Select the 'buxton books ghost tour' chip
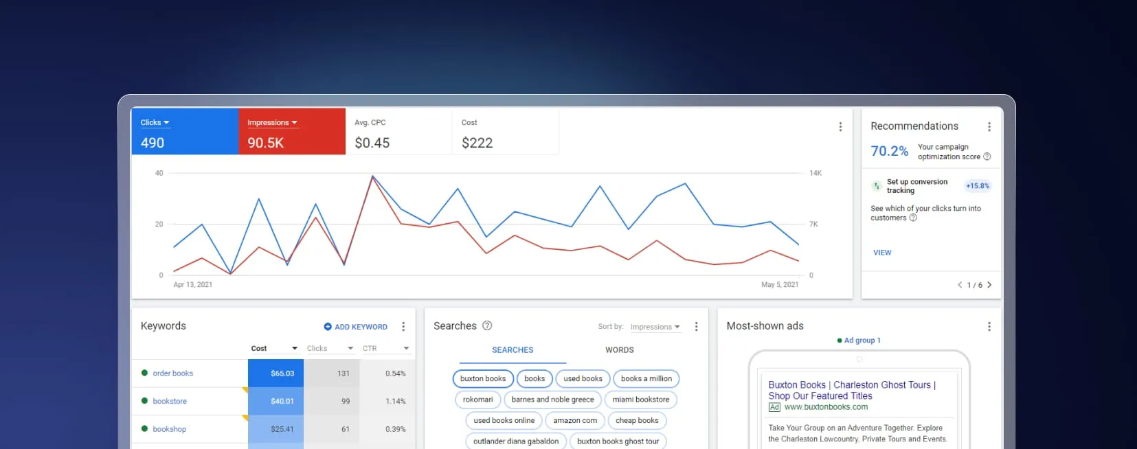 point(618,441)
